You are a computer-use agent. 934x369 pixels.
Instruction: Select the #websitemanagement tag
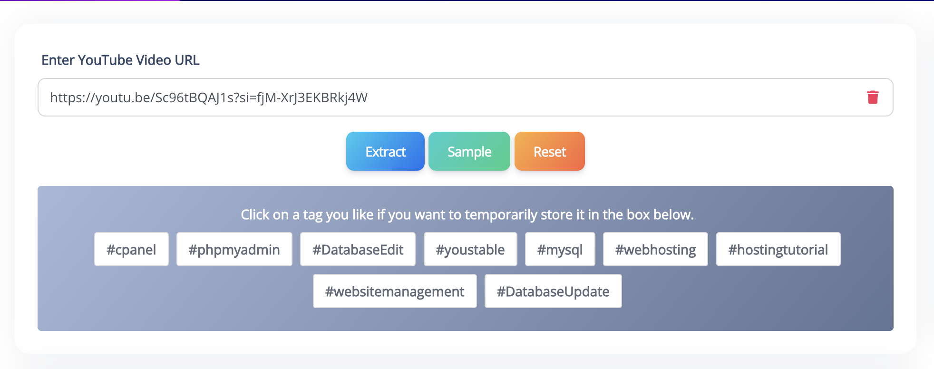[x=395, y=291]
